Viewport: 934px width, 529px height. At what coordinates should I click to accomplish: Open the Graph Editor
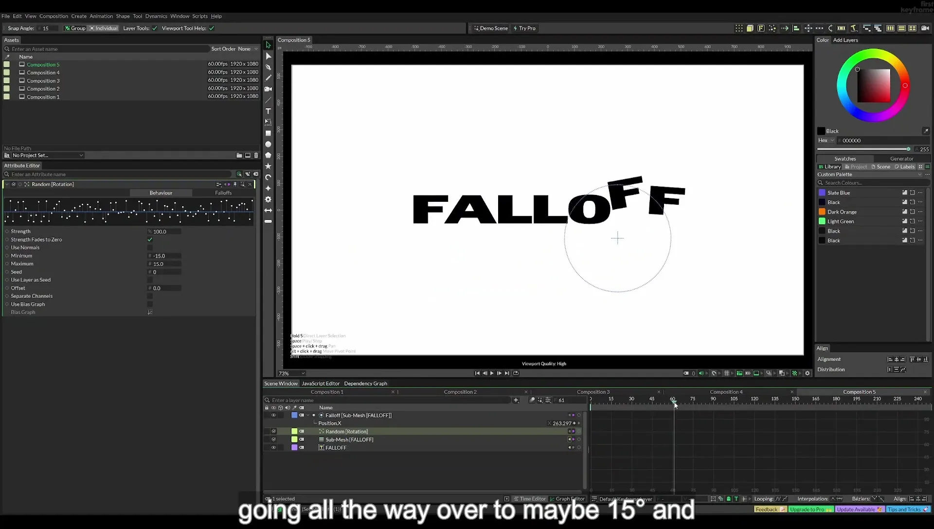click(x=567, y=499)
